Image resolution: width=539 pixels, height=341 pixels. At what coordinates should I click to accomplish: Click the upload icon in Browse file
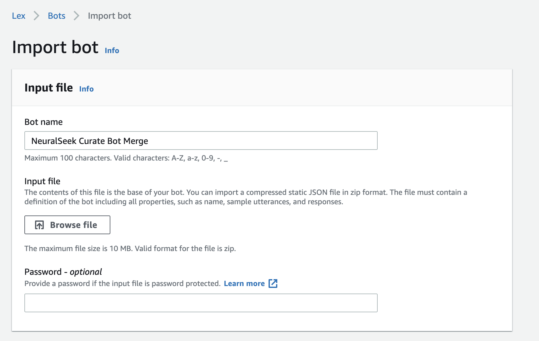39,225
